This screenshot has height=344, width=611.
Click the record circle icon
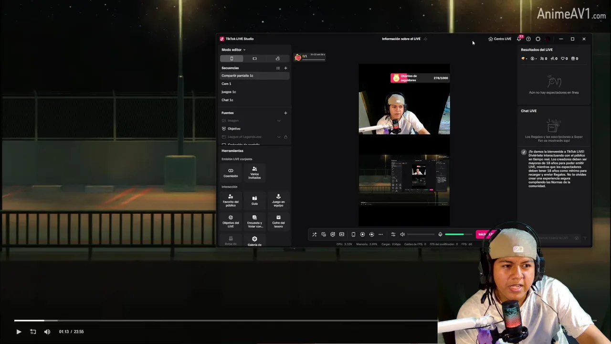click(x=362, y=234)
